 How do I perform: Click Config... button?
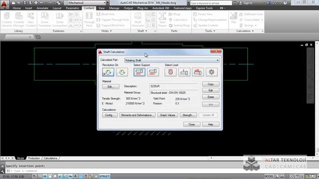pos(110,115)
